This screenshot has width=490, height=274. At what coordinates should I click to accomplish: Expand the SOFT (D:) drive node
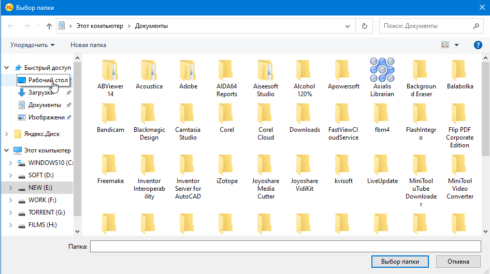[x=11, y=175]
